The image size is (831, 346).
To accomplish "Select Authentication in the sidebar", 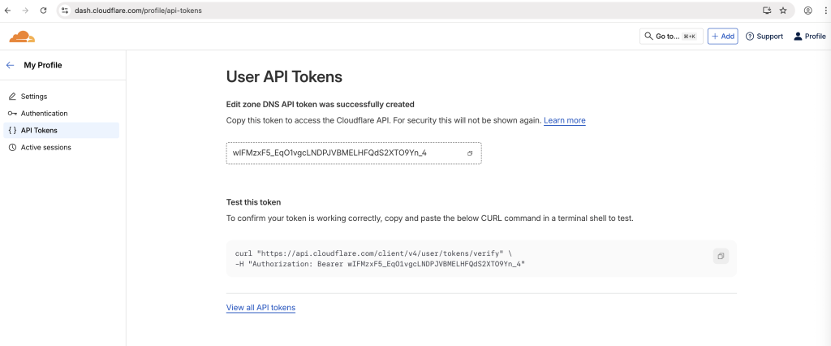I will pyautogui.click(x=44, y=114).
